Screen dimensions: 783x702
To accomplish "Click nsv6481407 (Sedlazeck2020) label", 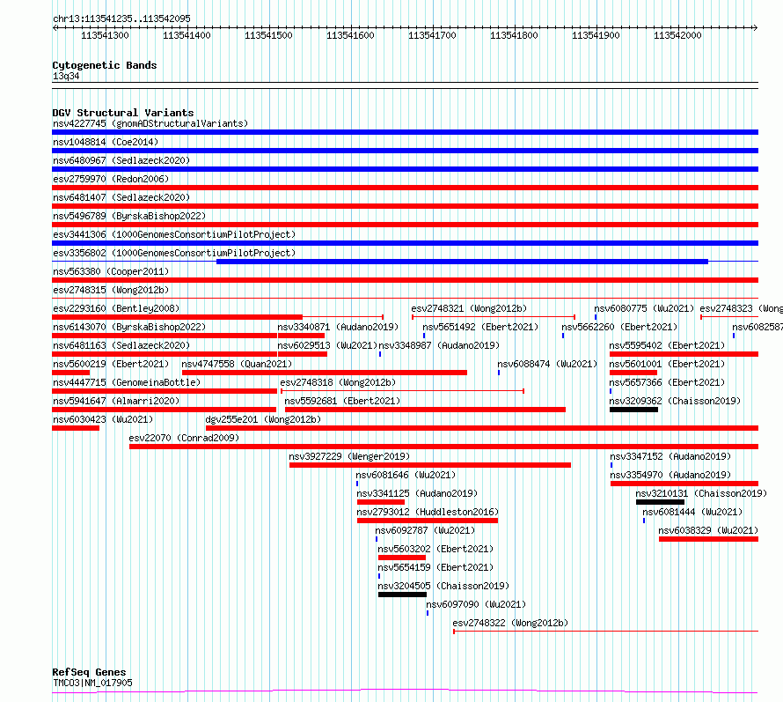I will [121, 197].
